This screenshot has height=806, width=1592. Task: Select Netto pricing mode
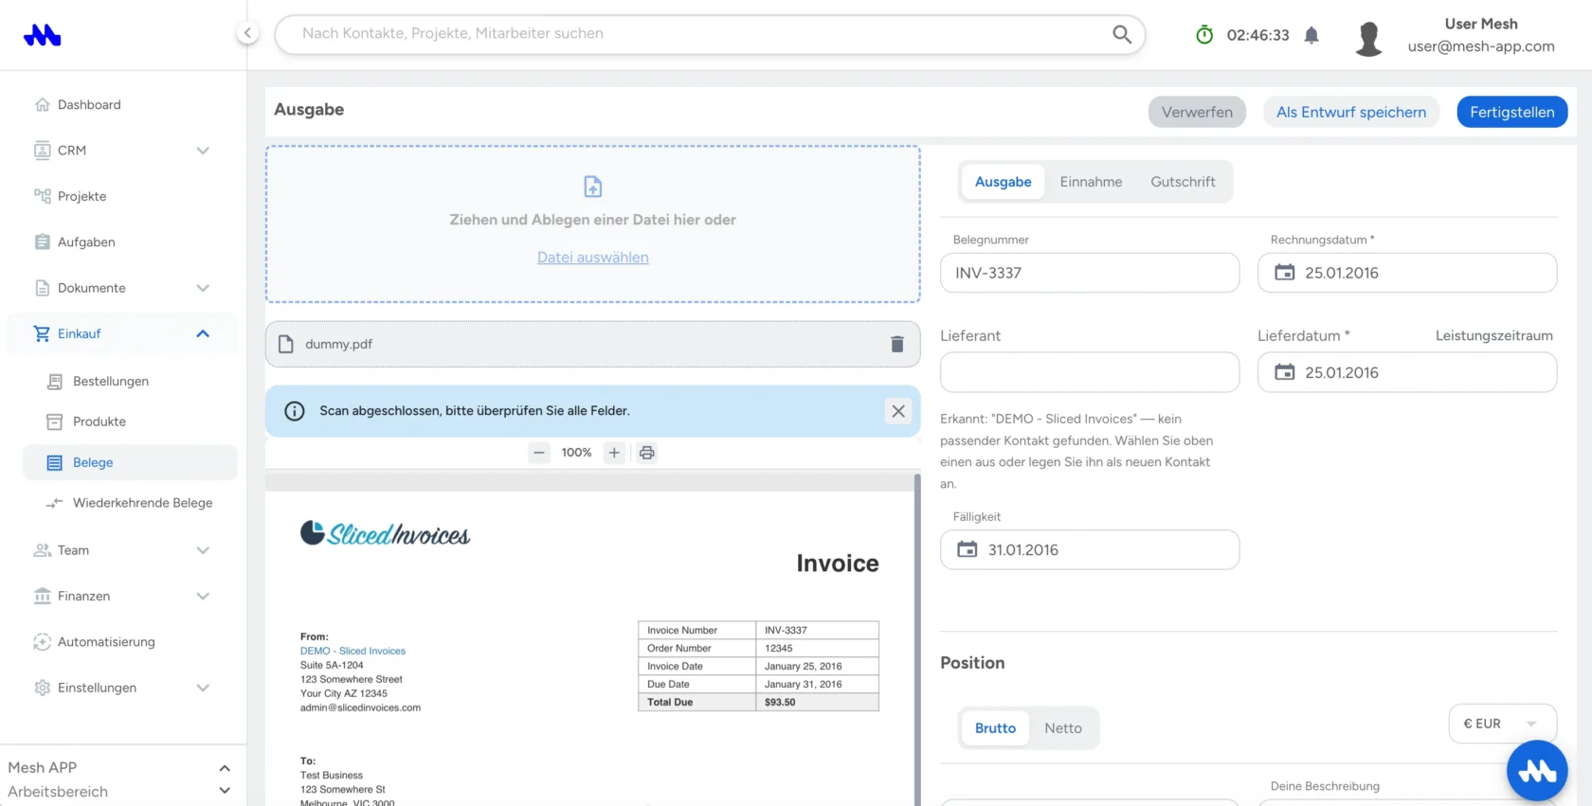(1063, 728)
